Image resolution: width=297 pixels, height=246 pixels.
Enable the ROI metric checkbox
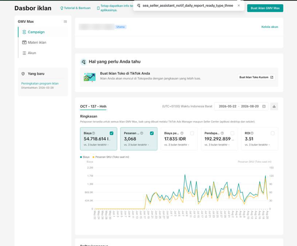[273, 133]
